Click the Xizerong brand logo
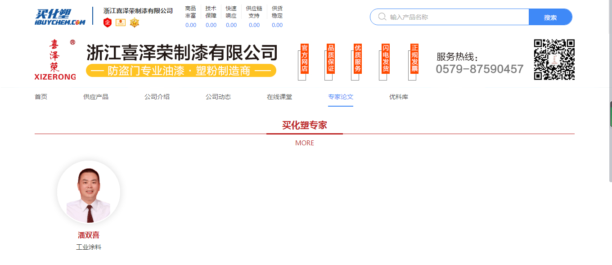Viewport: 612px width, 265px height. coord(55,60)
